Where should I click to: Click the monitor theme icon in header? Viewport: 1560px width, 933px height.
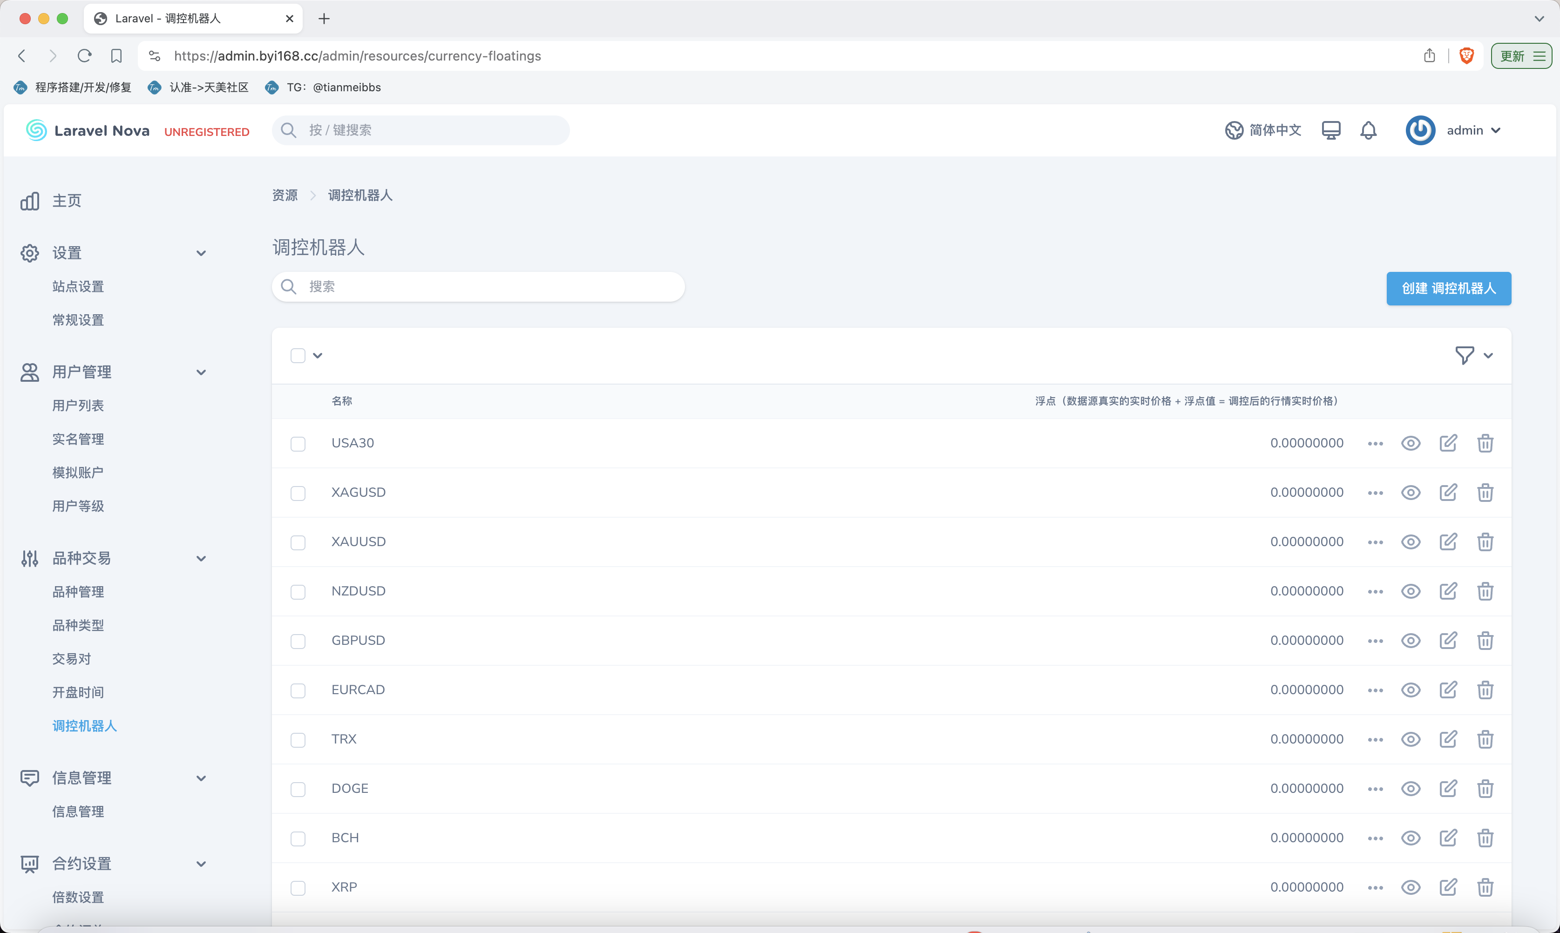click(1330, 130)
